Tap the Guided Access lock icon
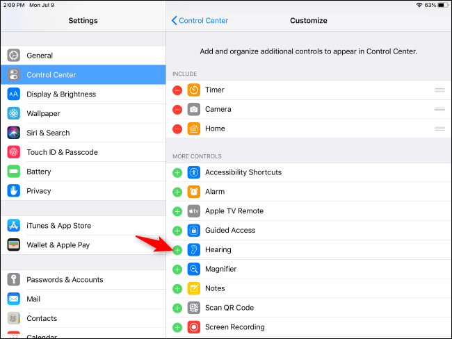452x339 pixels. (194, 231)
